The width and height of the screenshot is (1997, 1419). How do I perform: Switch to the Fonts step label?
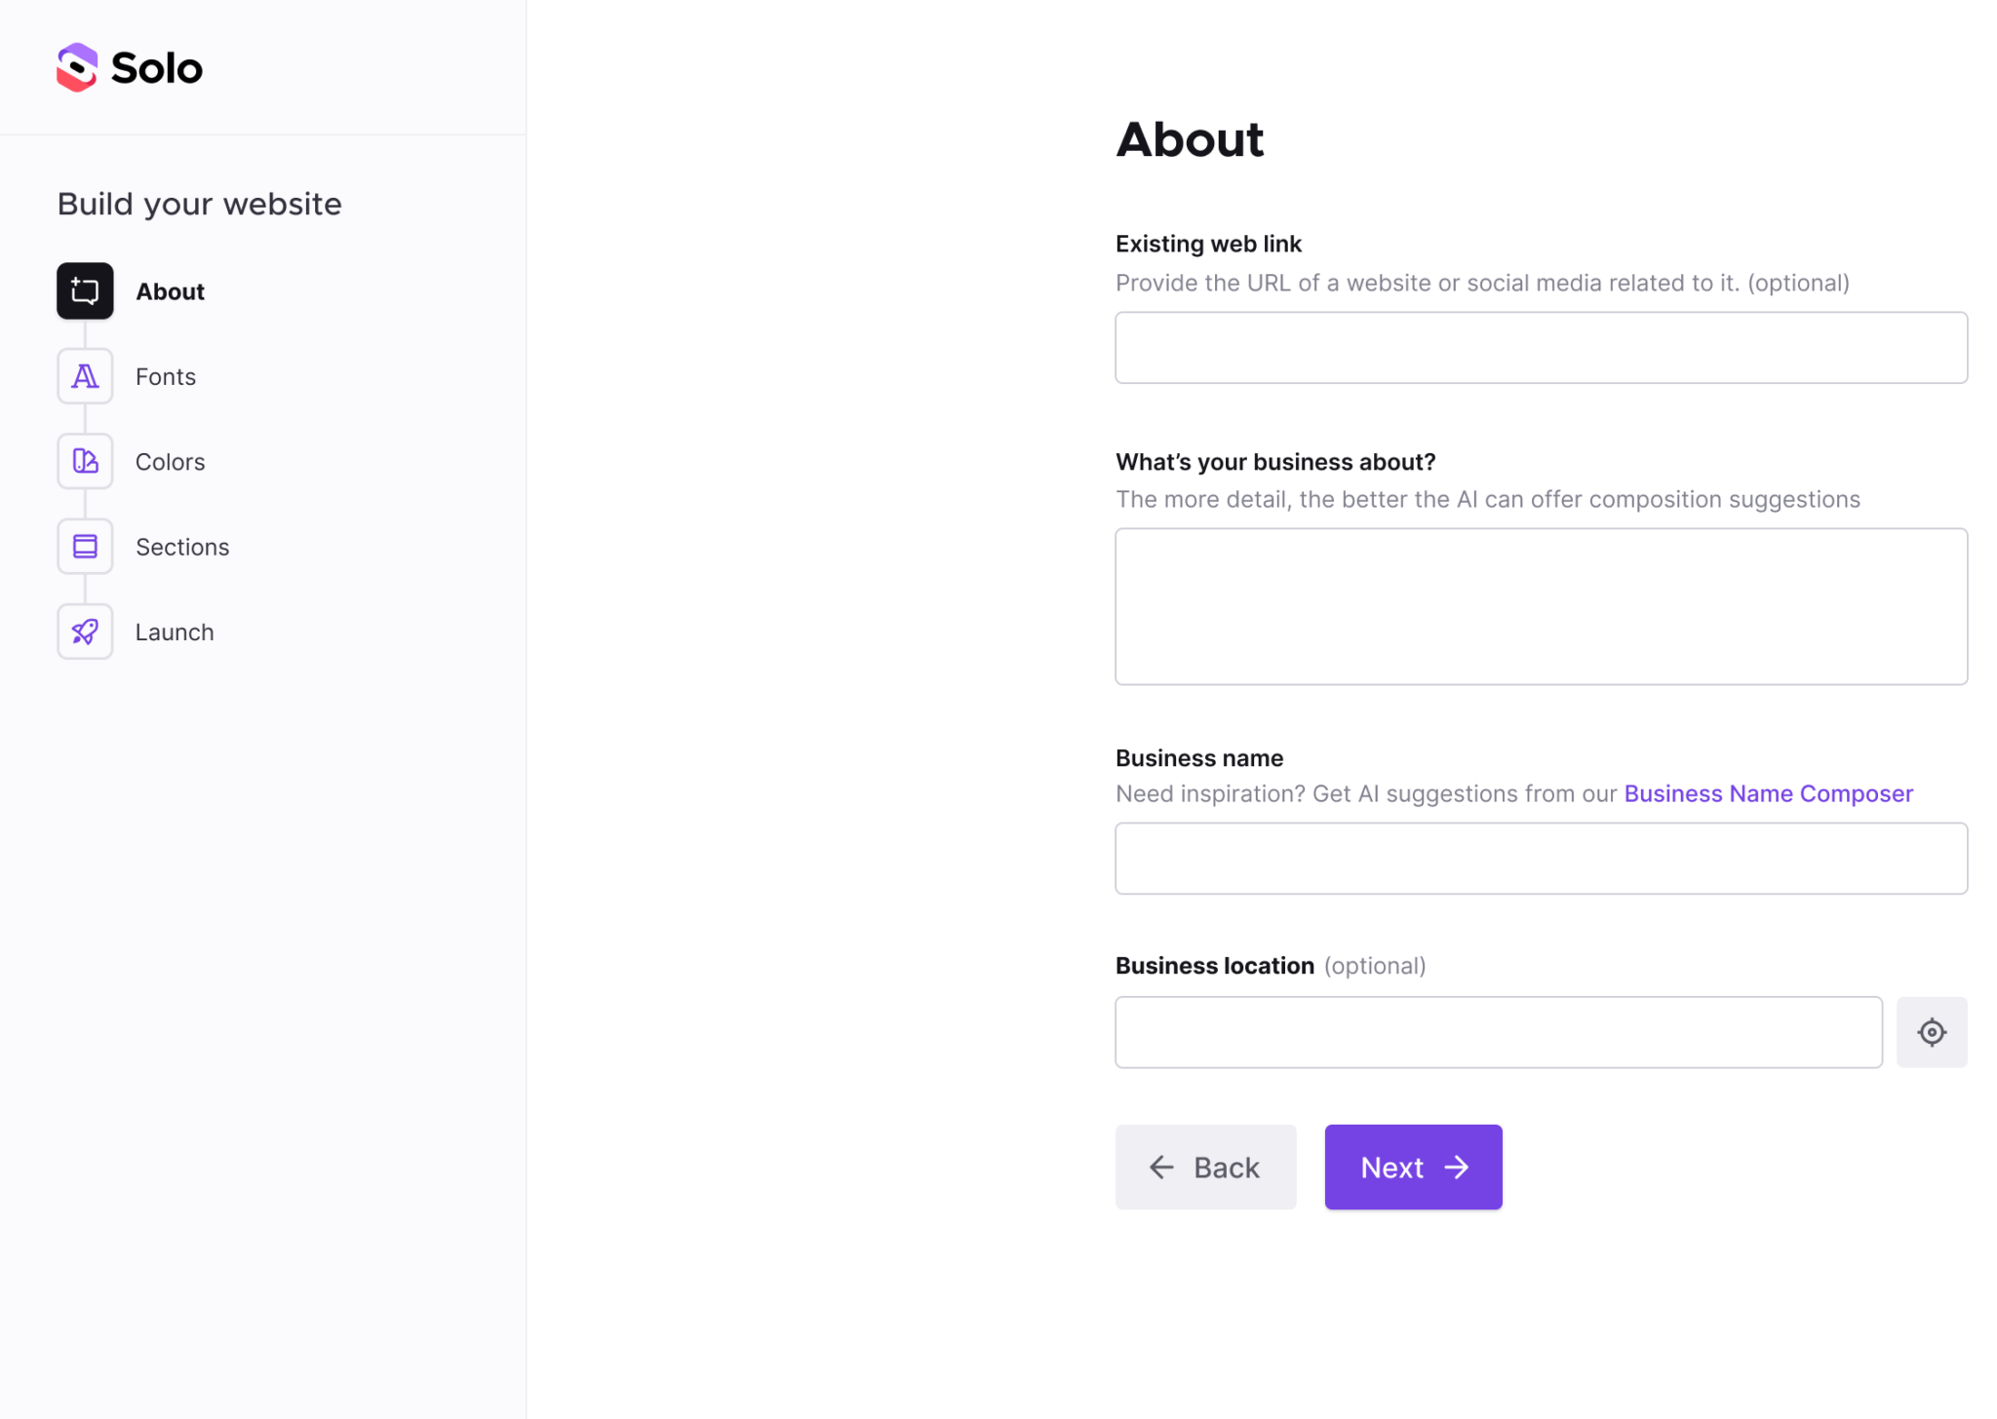[x=166, y=376]
